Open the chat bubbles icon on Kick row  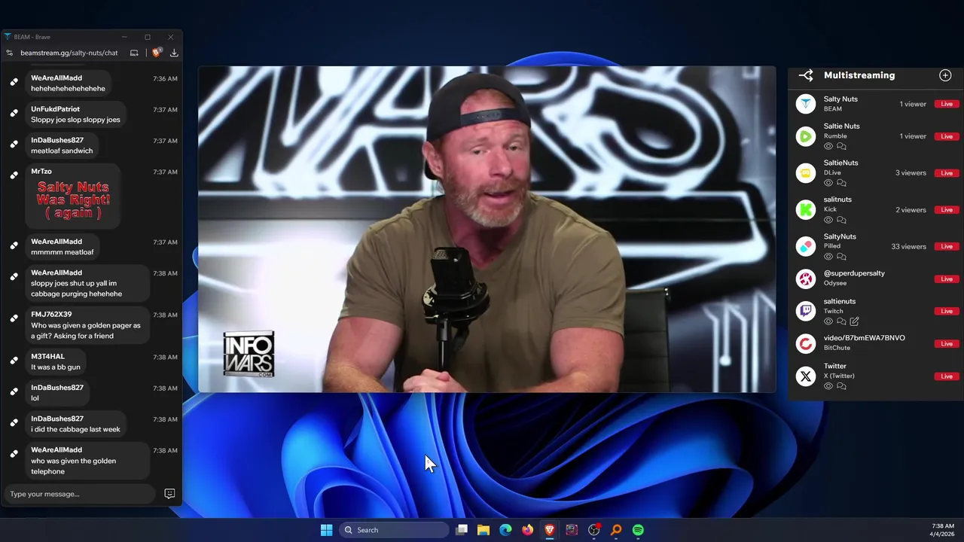pos(841,220)
